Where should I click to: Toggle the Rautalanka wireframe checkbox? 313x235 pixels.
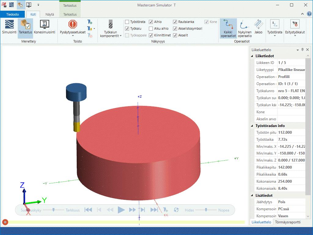(175, 22)
